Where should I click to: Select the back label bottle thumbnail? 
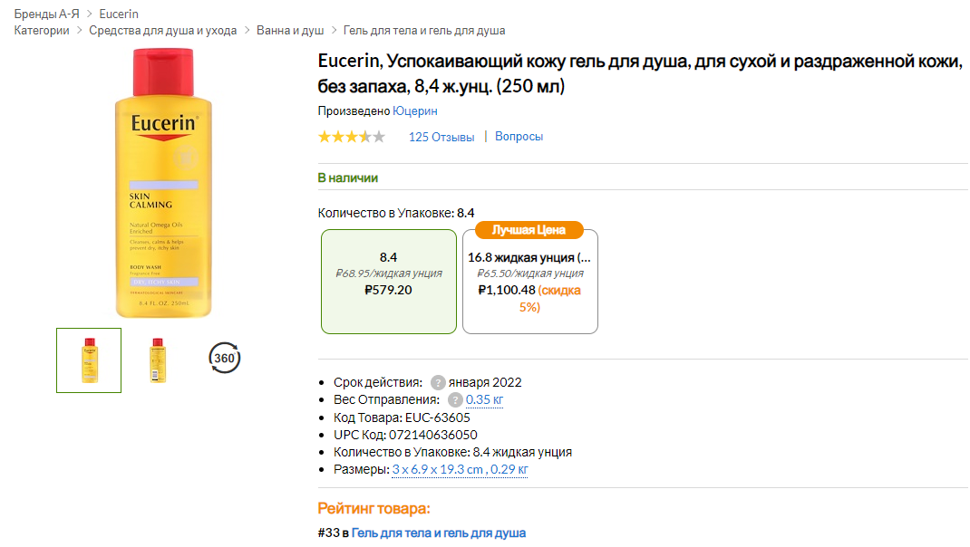158,360
